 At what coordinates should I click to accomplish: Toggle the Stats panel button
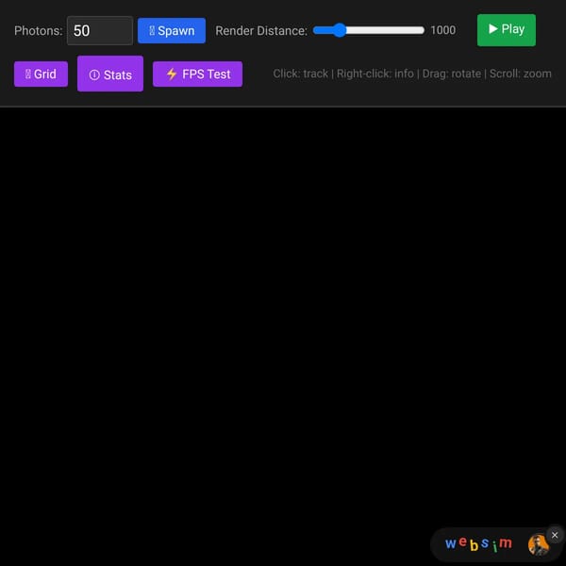click(x=110, y=74)
